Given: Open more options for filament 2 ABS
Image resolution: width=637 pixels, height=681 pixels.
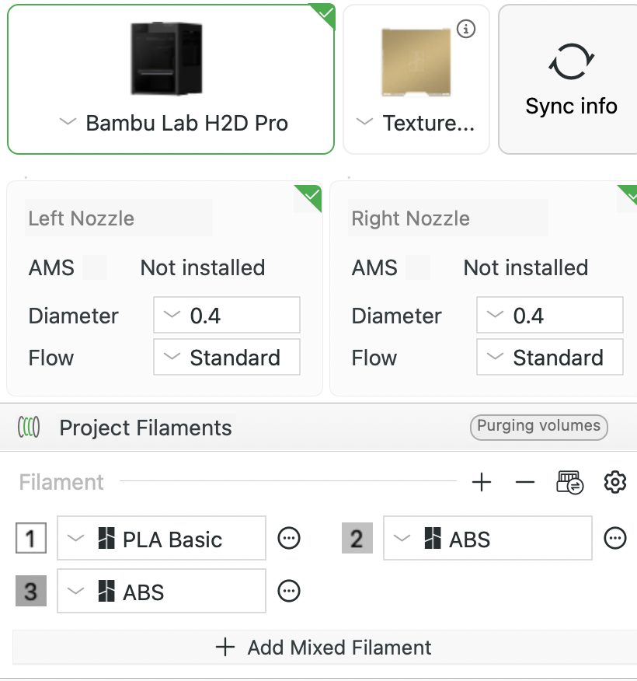Looking at the screenshot, I should click(615, 539).
